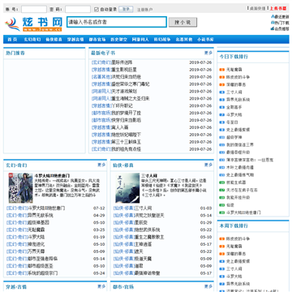Viewport: 292px width, 292px height.
Task: Click the 搜小说 search button
Action: point(182,22)
